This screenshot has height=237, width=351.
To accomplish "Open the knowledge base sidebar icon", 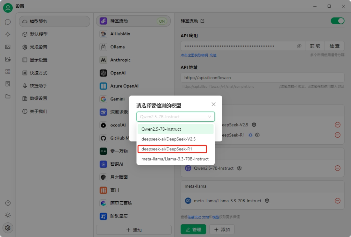I will 8,84.
